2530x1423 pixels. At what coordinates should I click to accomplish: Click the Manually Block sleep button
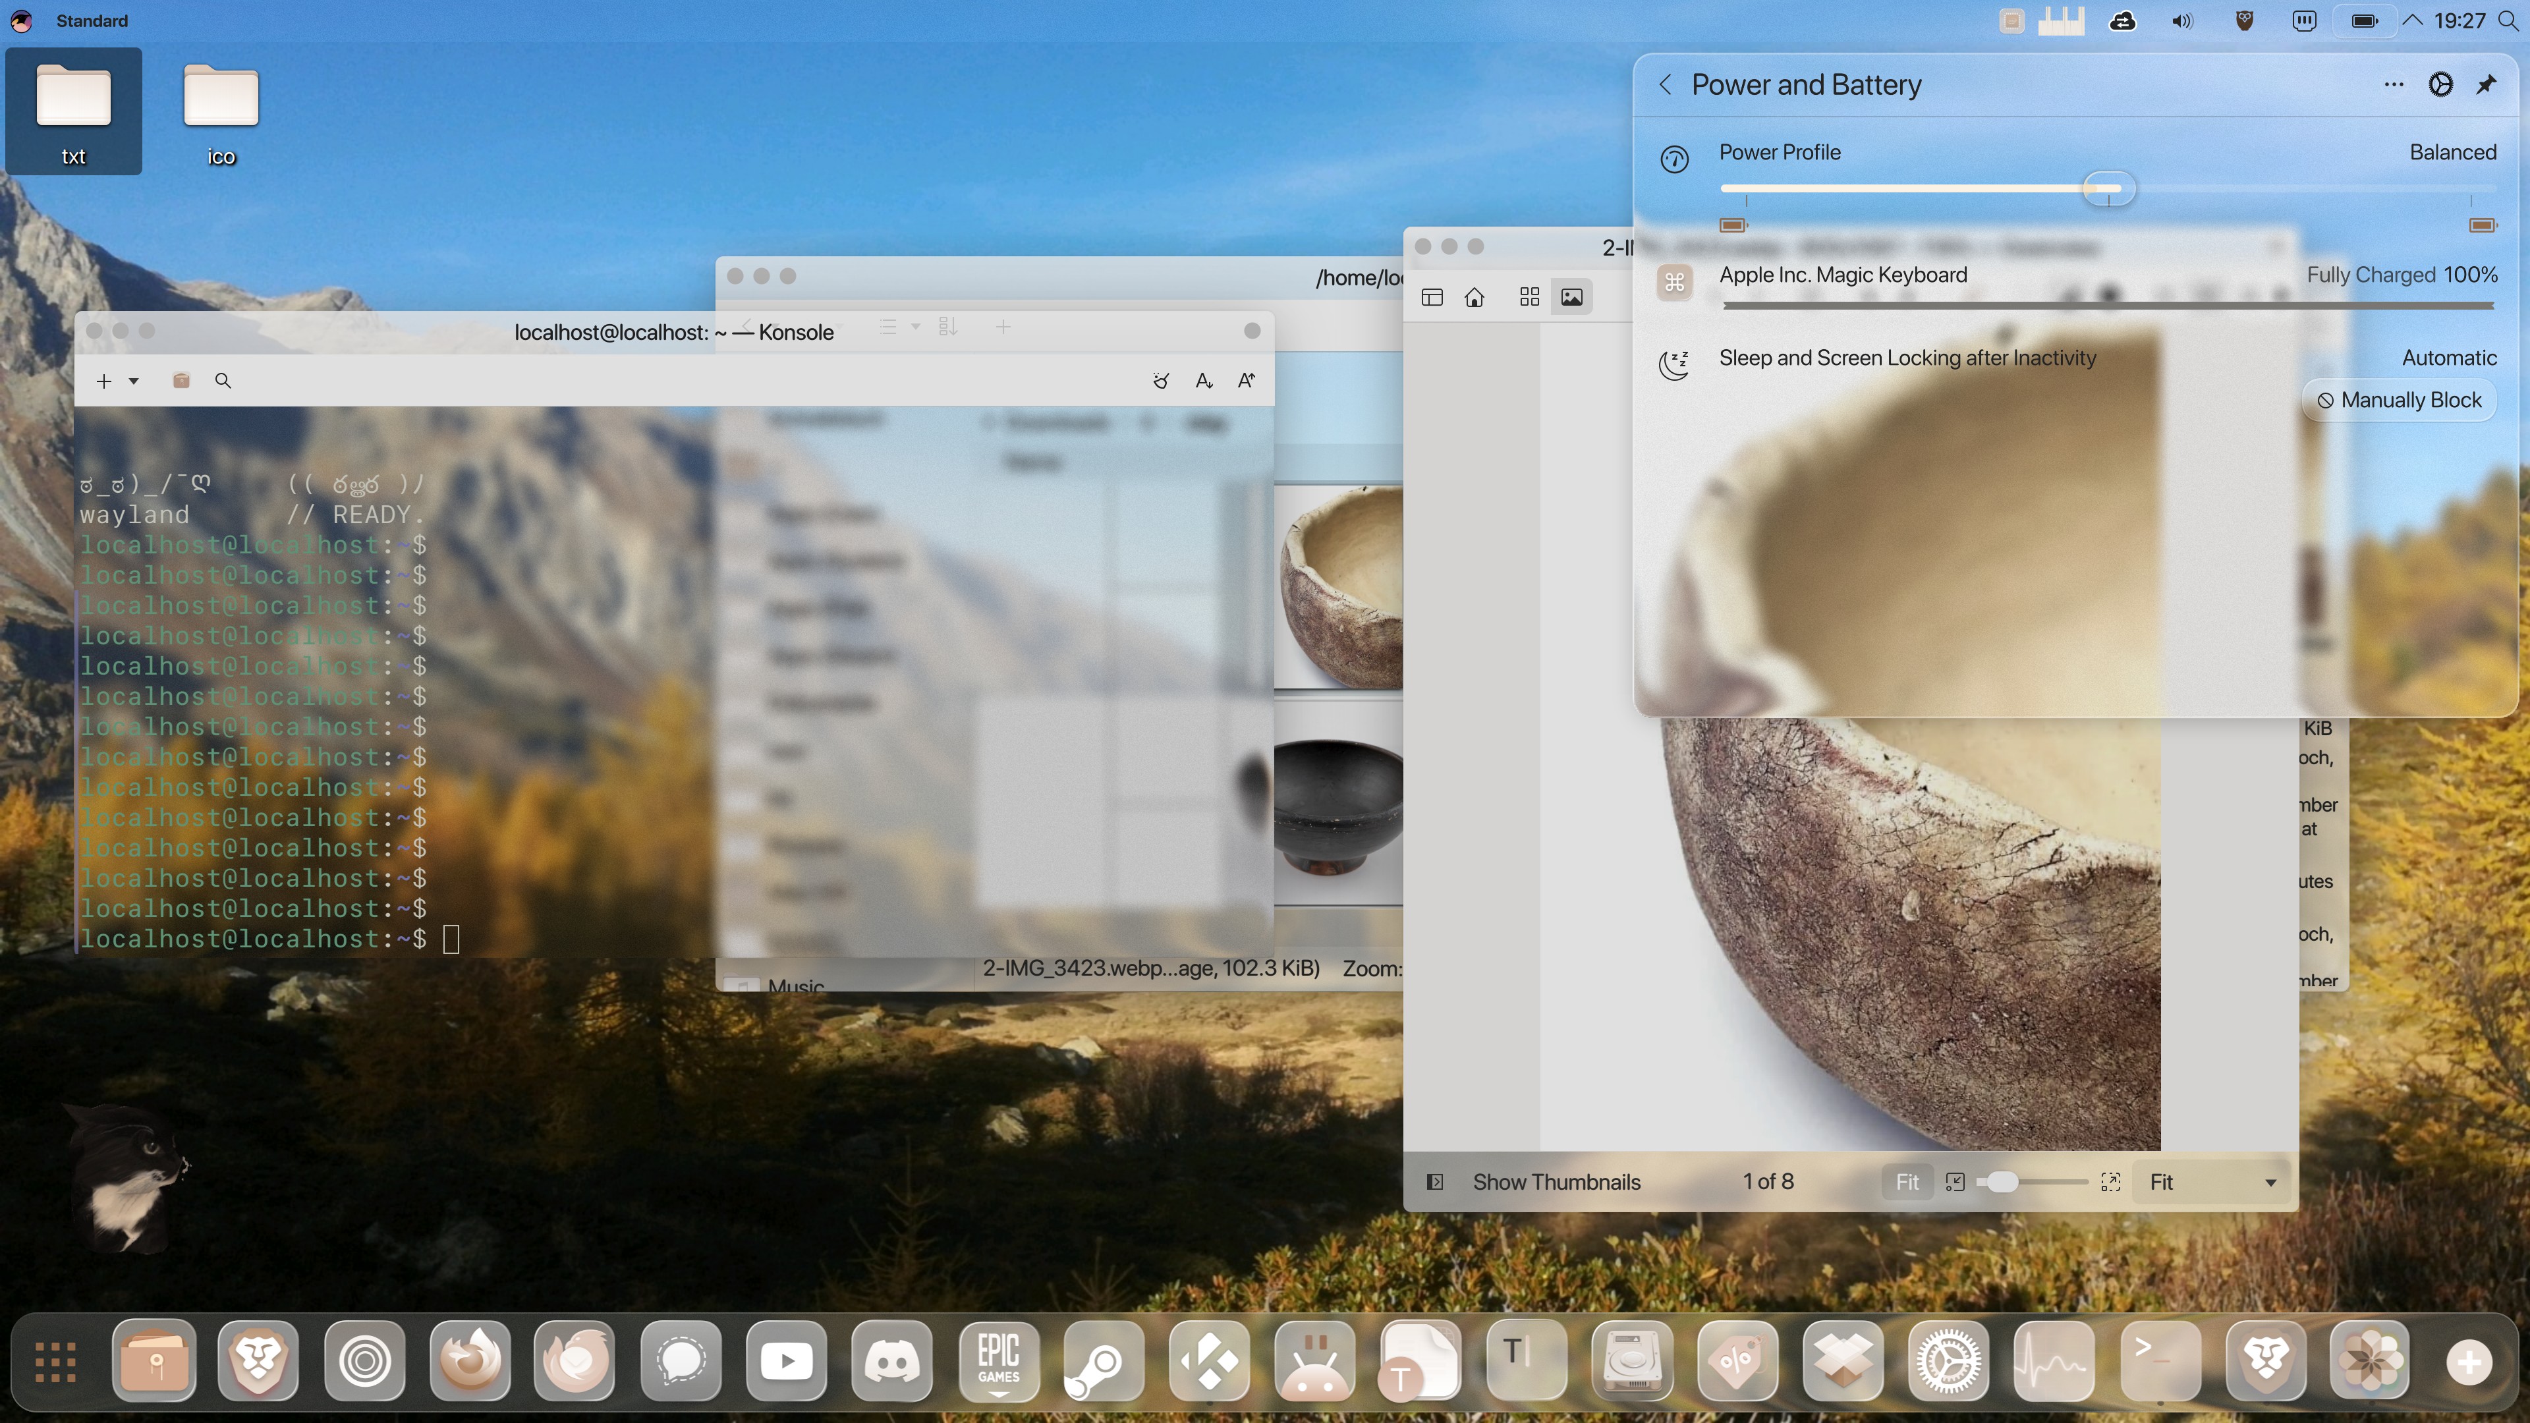click(2400, 401)
